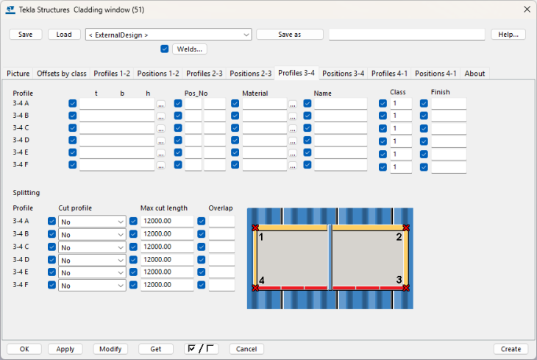Open profile browse button for row 3-4 F
This screenshot has width=537, height=360.
(x=161, y=166)
